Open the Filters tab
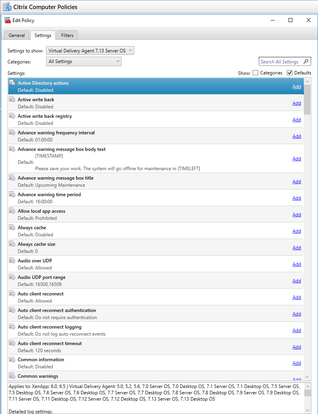318x414 pixels. point(67,35)
